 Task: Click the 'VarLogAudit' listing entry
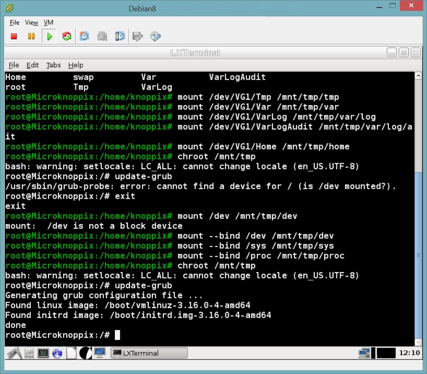pyautogui.click(x=237, y=77)
